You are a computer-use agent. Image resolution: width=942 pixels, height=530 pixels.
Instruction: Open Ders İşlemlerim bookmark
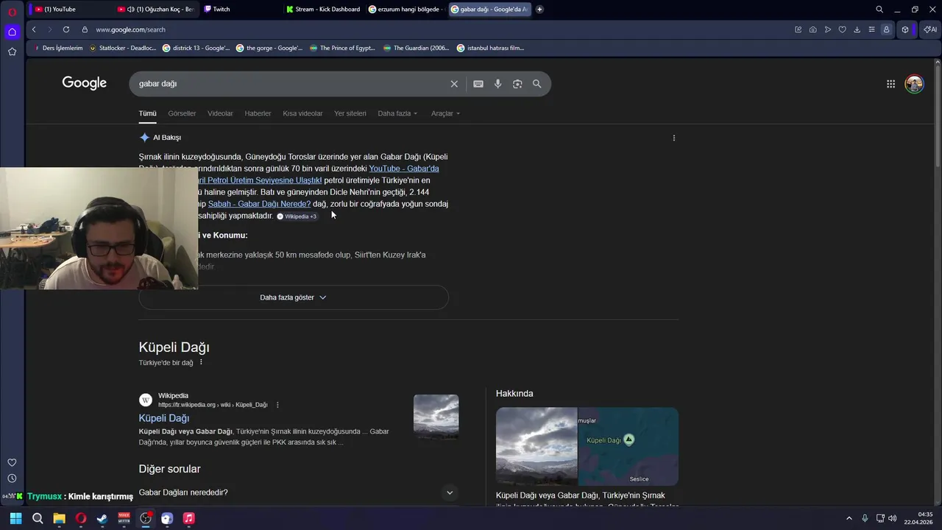[59, 48]
